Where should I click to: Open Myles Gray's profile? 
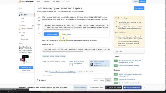(x=98, y=64)
